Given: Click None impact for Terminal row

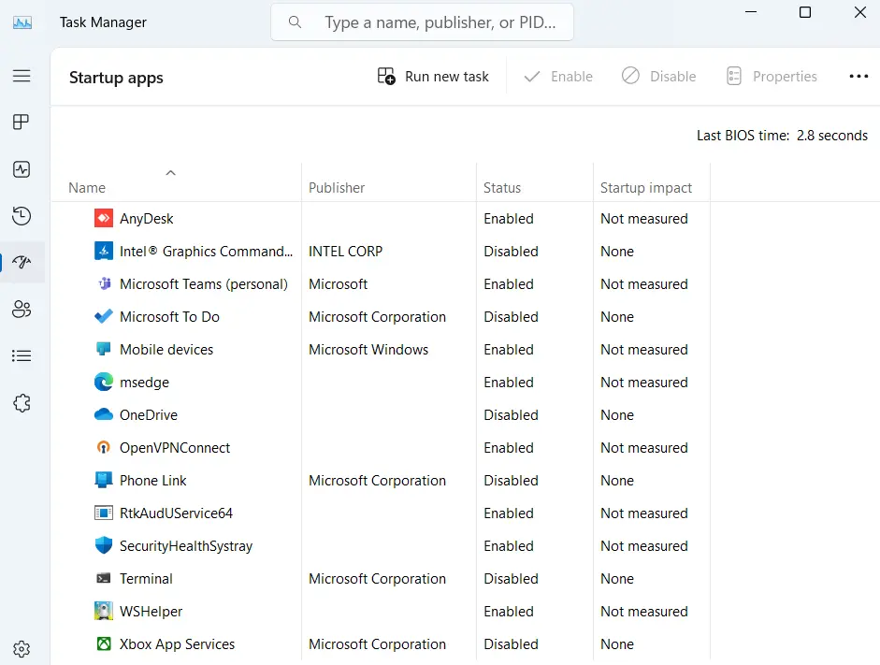Looking at the screenshot, I should (617, 579).
